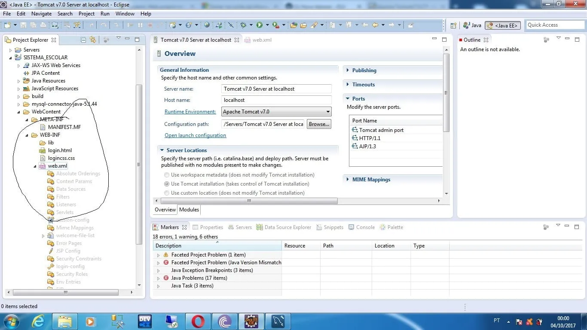This screenshot has height=330, width=587.
Task: Click Link with Editor in Project Explorer
Action: point(93,40)
